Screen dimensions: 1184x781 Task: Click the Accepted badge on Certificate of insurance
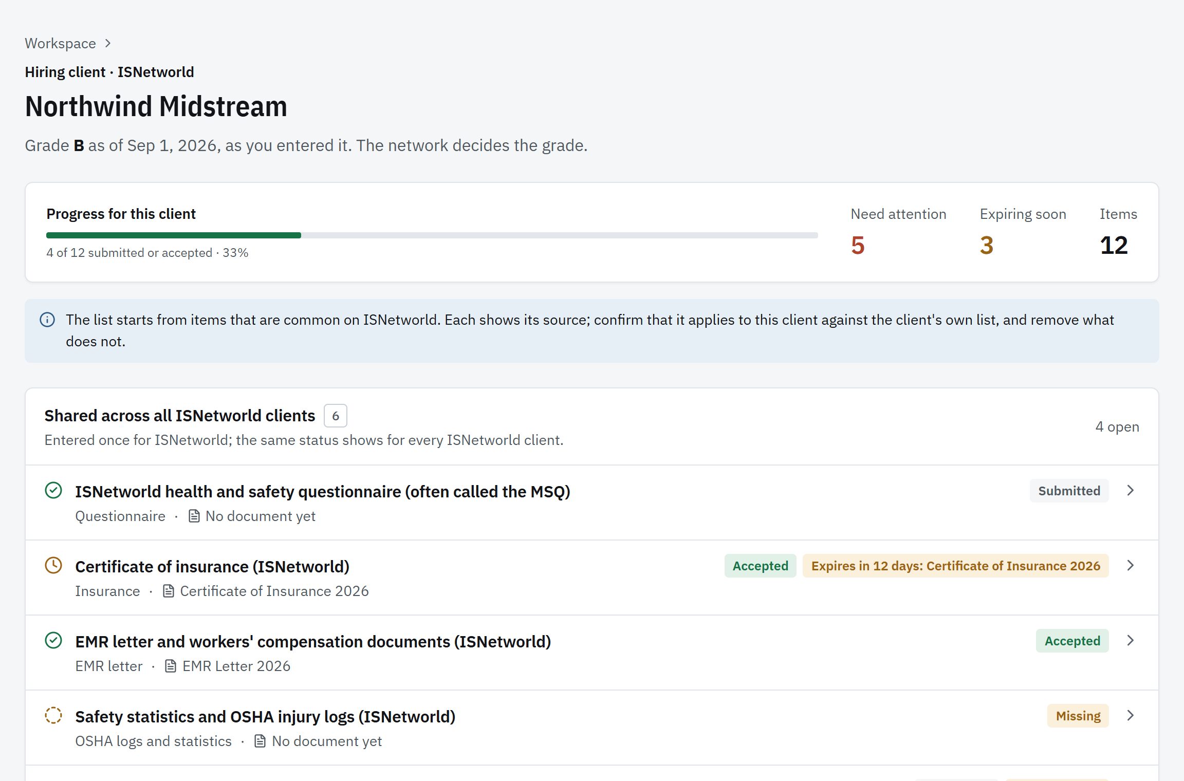(x=760, y=566)
